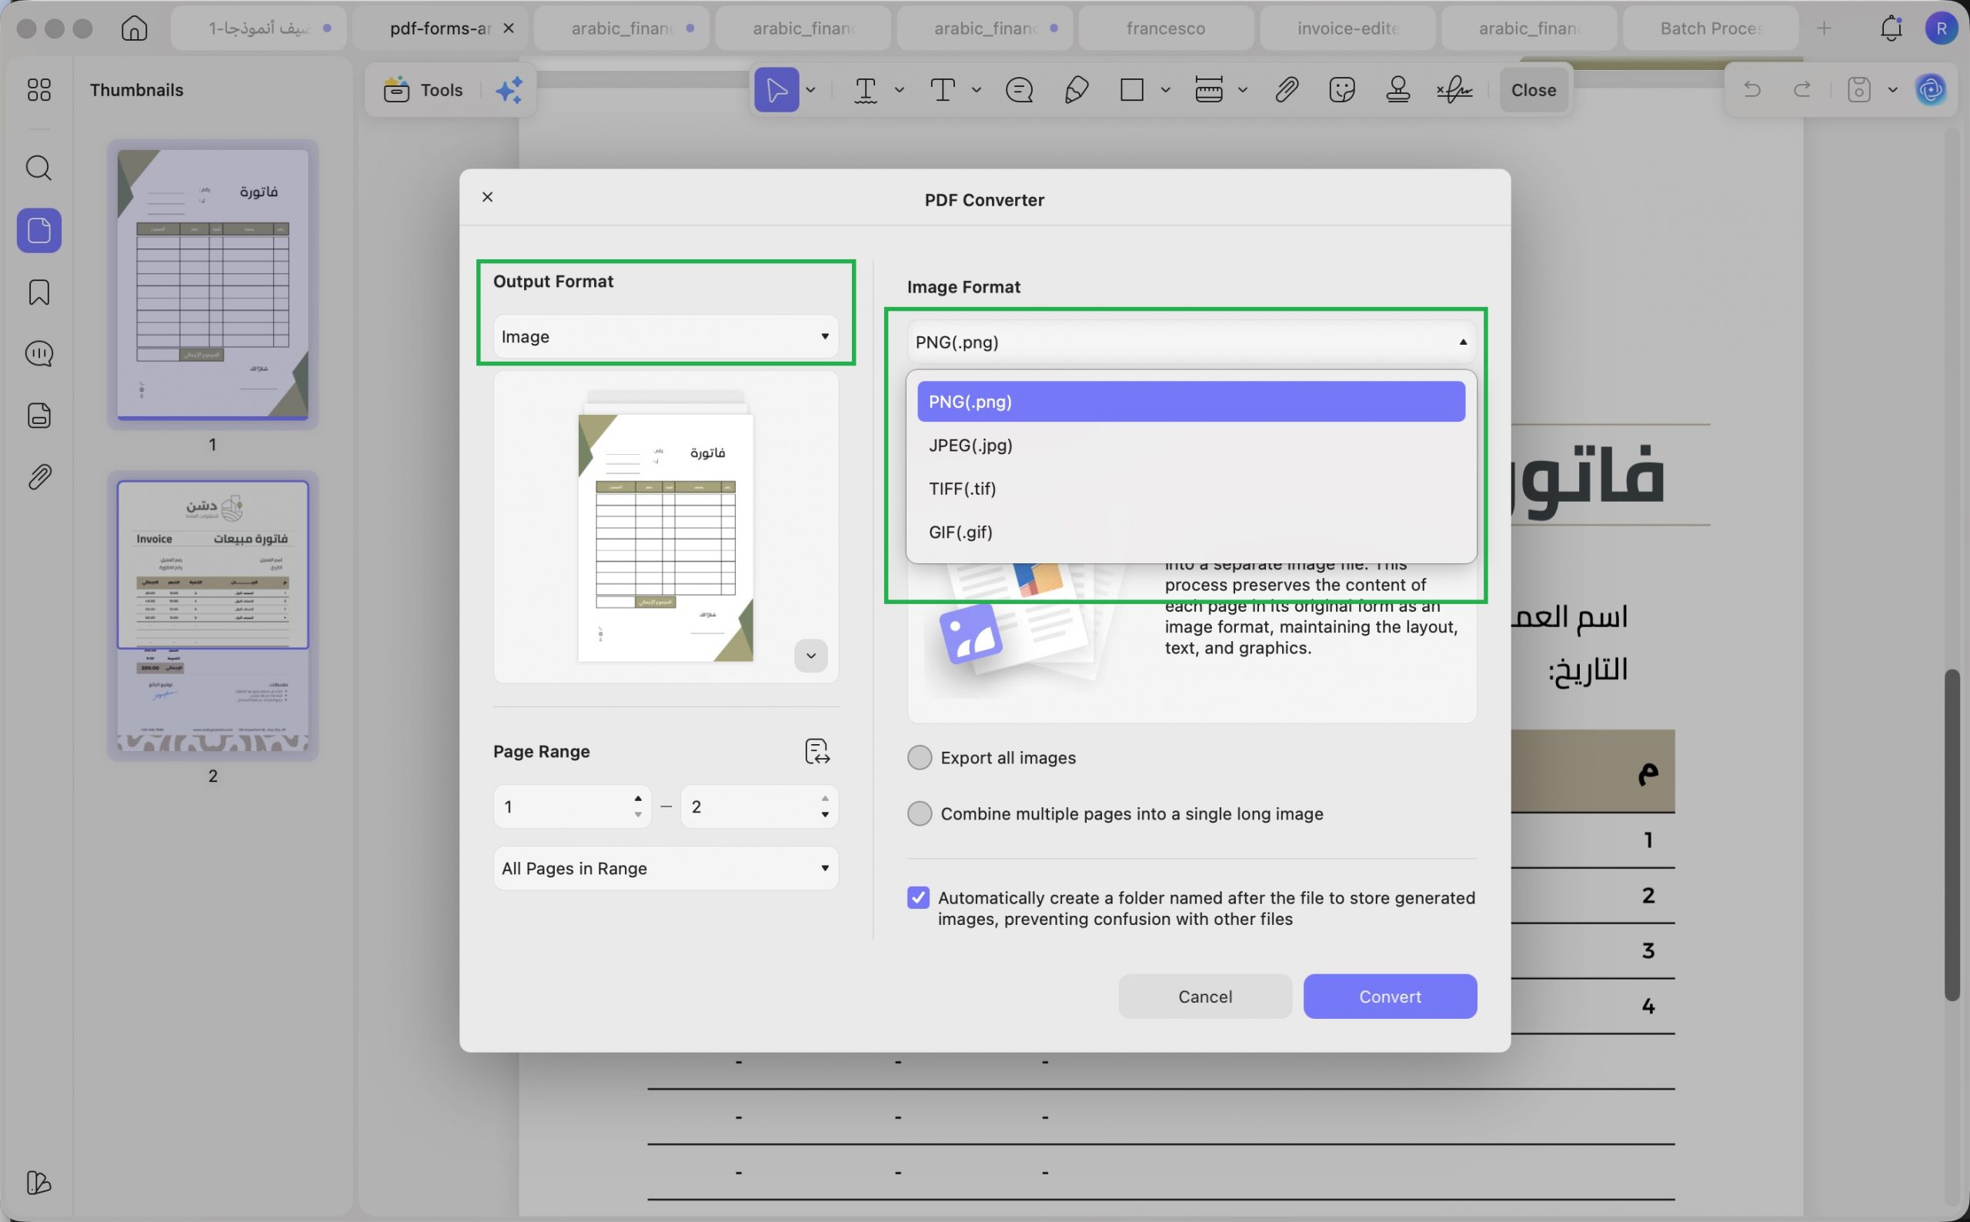This screenshot has height=1222, width=1970.
Task: Uncheck automatically create folder checkbox
Action: click(918, 898)
